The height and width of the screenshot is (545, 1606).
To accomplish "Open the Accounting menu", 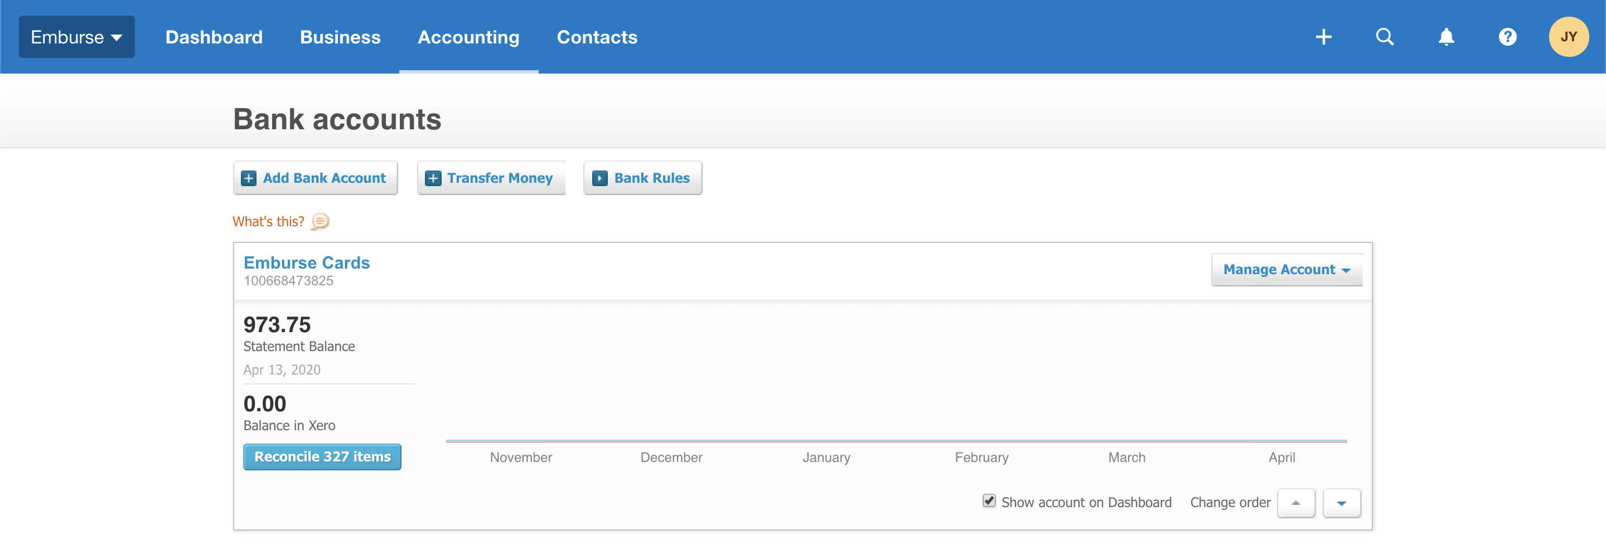I will point(468,37).
